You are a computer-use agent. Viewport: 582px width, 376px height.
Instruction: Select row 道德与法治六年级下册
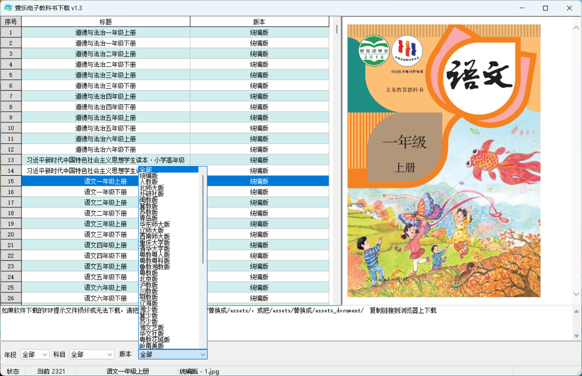106,149
